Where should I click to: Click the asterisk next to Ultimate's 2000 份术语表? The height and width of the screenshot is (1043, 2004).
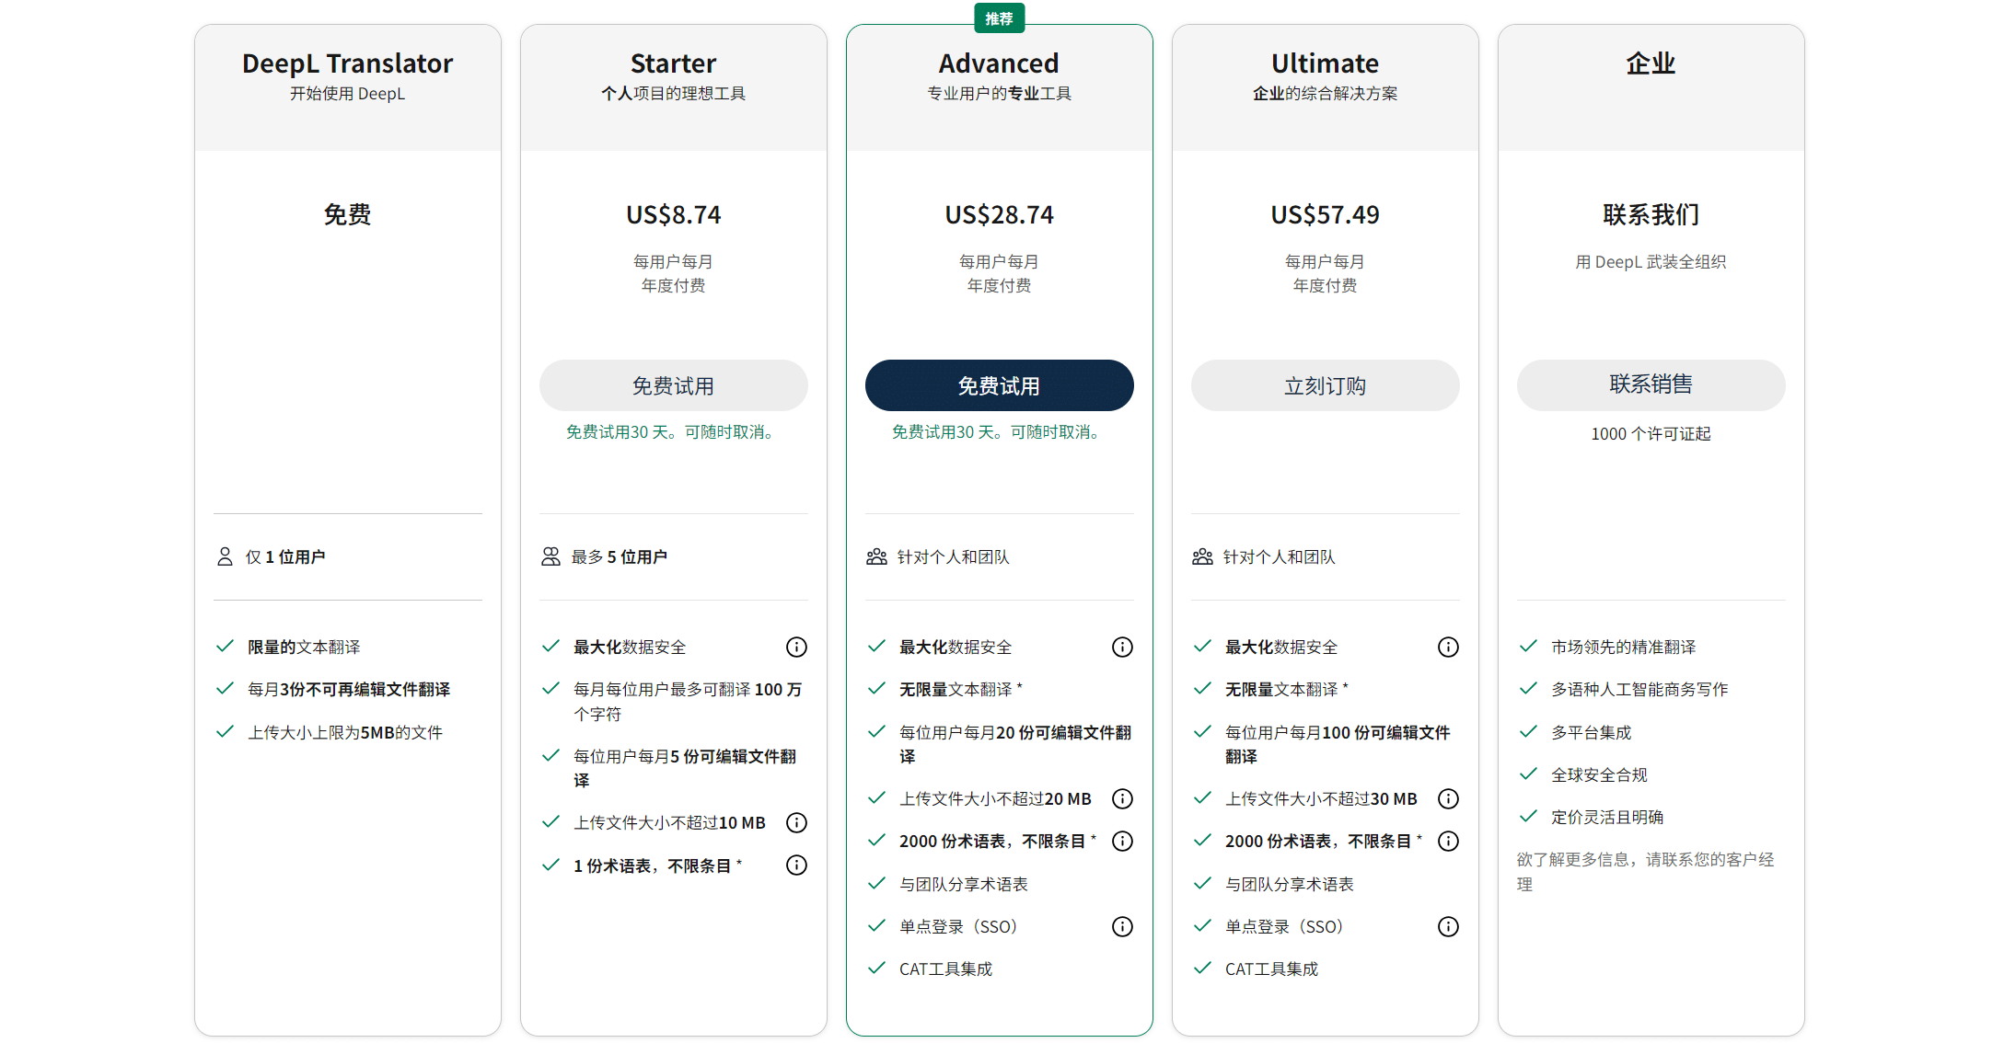1420,839
